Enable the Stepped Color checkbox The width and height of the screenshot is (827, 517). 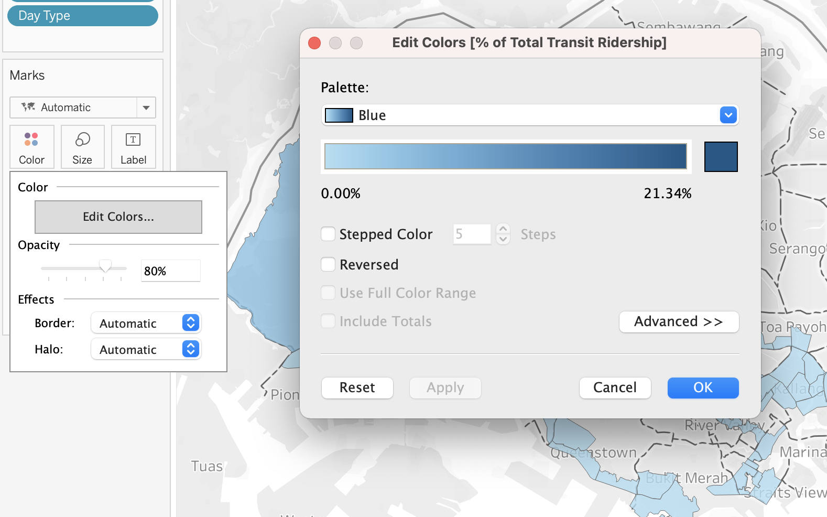click(x=328, y=234)
